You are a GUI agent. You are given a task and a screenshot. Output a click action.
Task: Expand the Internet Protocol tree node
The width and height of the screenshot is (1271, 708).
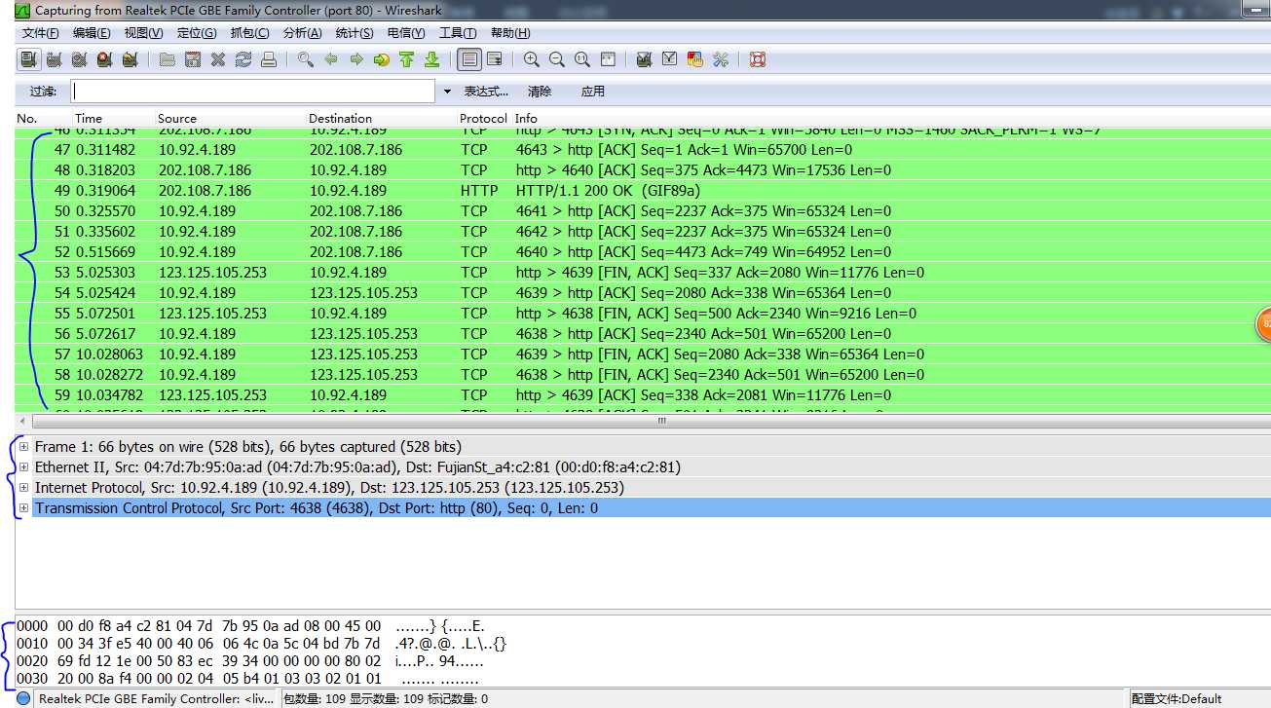pyautogui.click(x=23, y=488)
